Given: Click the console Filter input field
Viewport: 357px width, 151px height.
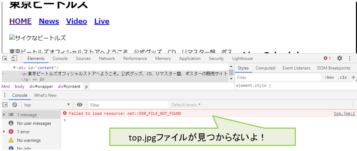Looking at the screenshot, I should [128, 105].
